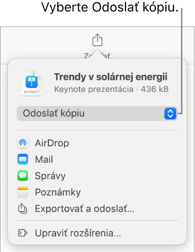Viewport: 195px width, 252px height.
Task: Click the green Správy messages icon
Action: (x=23, y=176)
